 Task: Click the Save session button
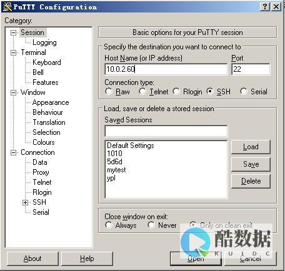click(x=251, y=164)
